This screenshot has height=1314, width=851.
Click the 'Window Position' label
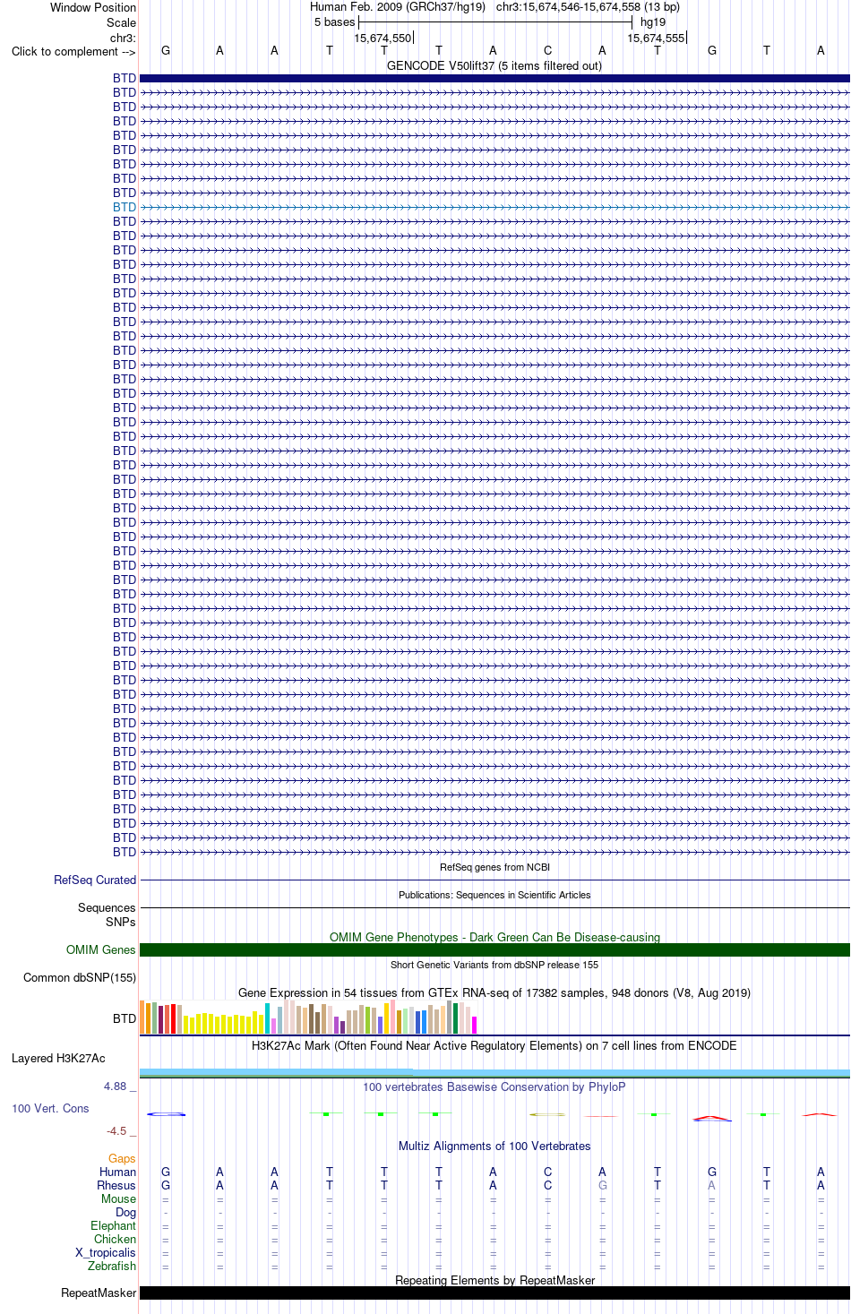click(x=93, y=7)
